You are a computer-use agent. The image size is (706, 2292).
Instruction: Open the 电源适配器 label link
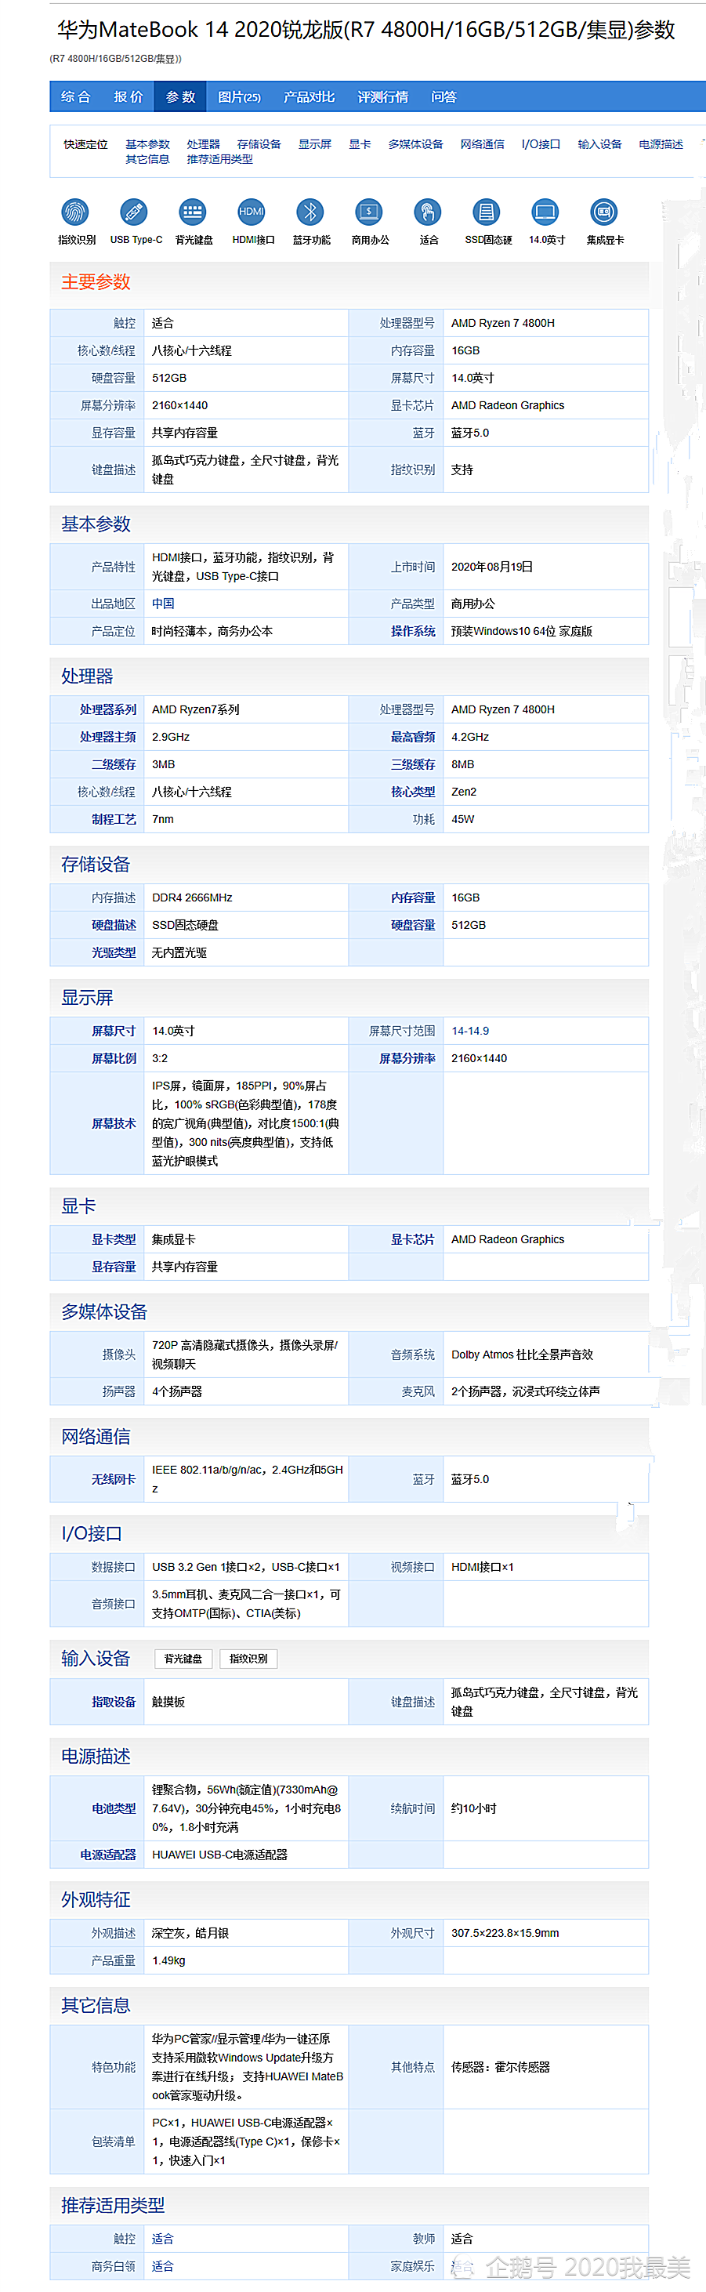[107, 1855]
